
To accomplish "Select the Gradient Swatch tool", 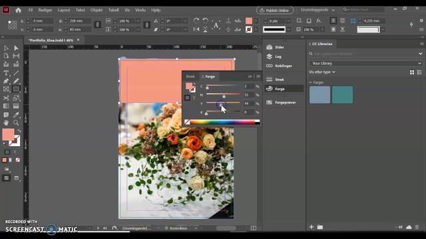I will tap(6, 106).
